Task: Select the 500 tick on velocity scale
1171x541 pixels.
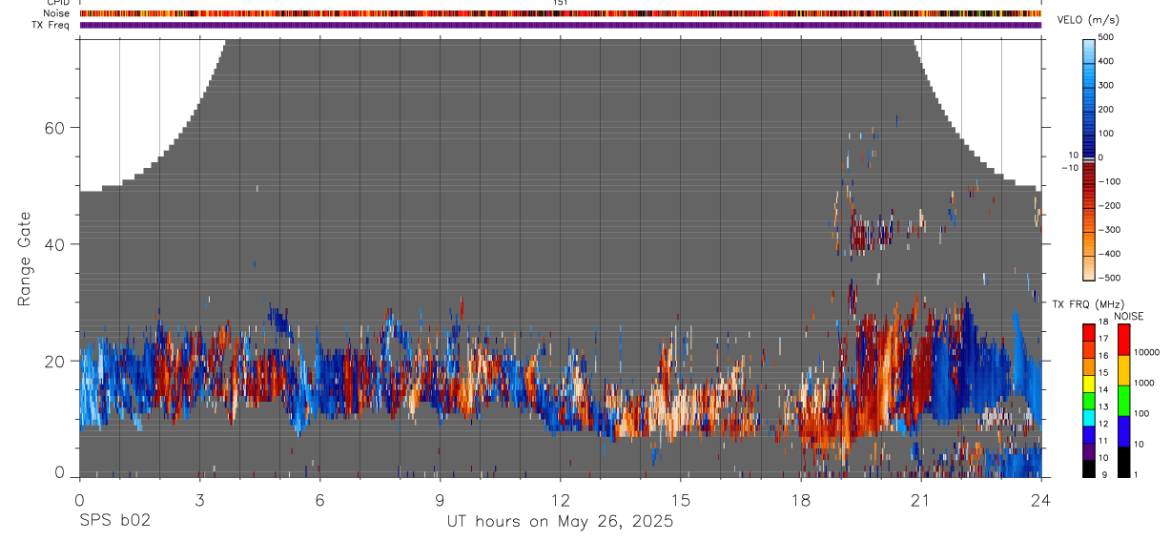Action: 1106,37
